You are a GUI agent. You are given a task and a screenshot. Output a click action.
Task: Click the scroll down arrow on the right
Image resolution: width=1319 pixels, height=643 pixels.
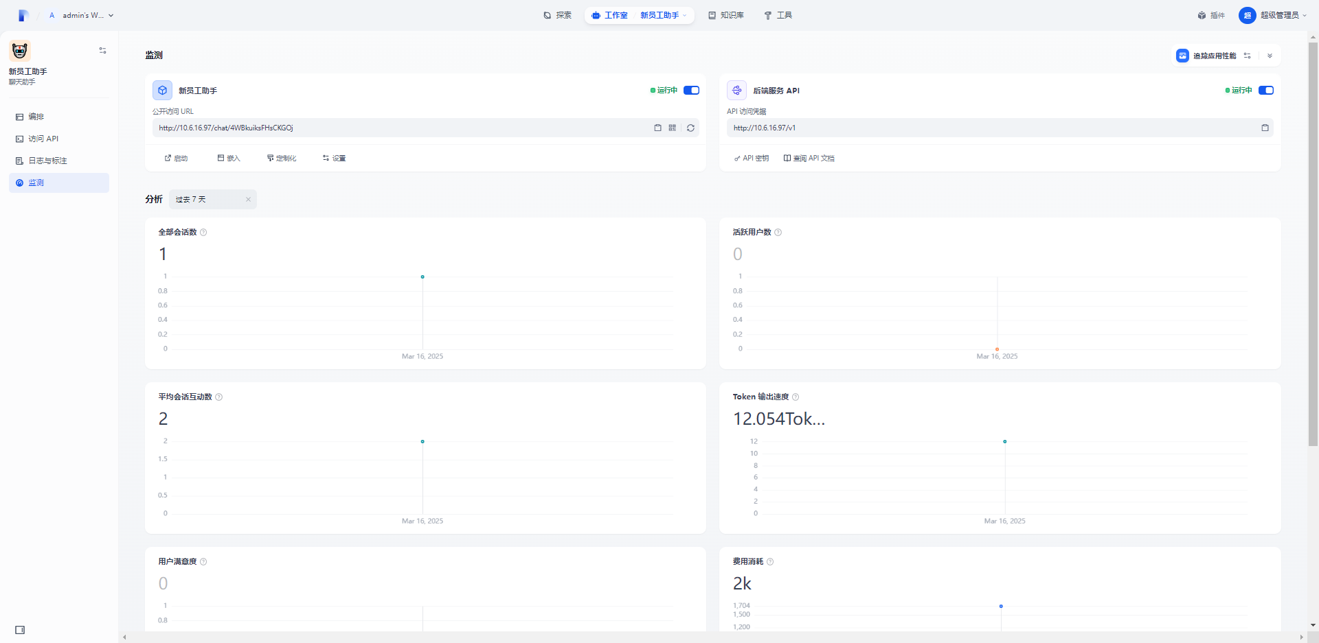pos(1313,625)
